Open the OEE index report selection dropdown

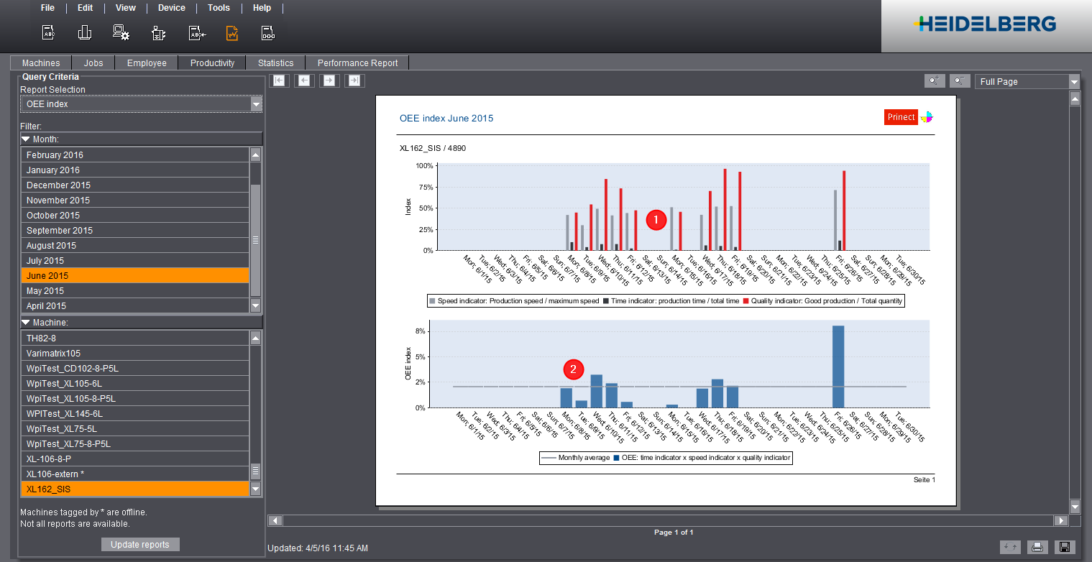(257, 104)
